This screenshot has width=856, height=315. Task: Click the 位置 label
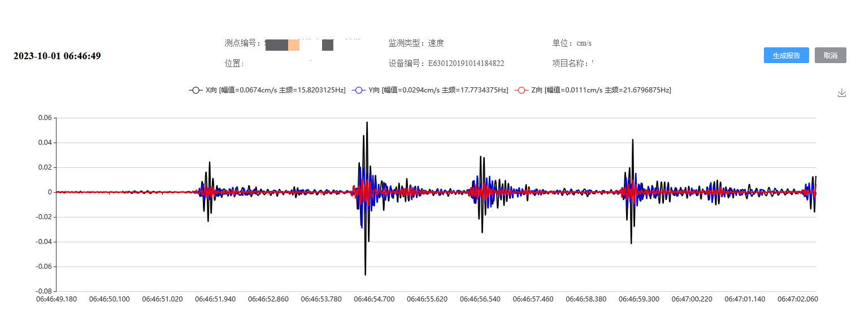tap(234, 64)
